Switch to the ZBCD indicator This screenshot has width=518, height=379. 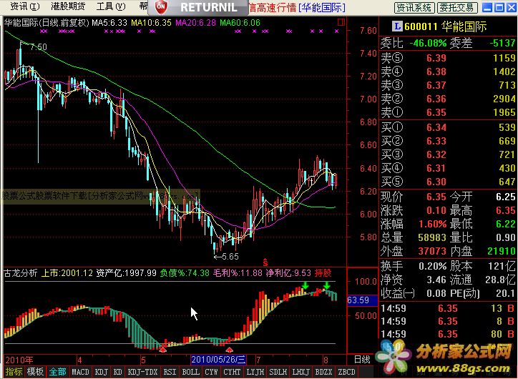346,372
